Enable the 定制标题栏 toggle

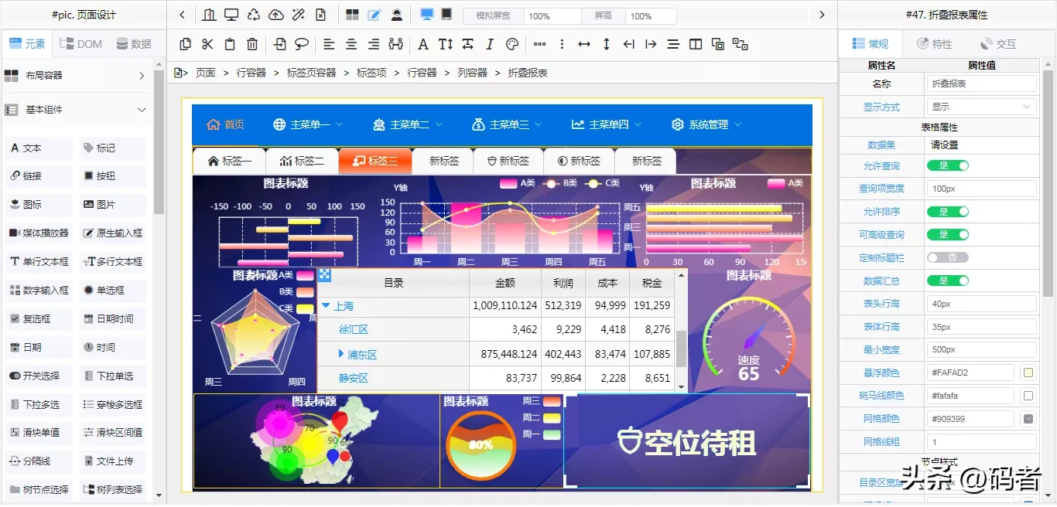947,257
